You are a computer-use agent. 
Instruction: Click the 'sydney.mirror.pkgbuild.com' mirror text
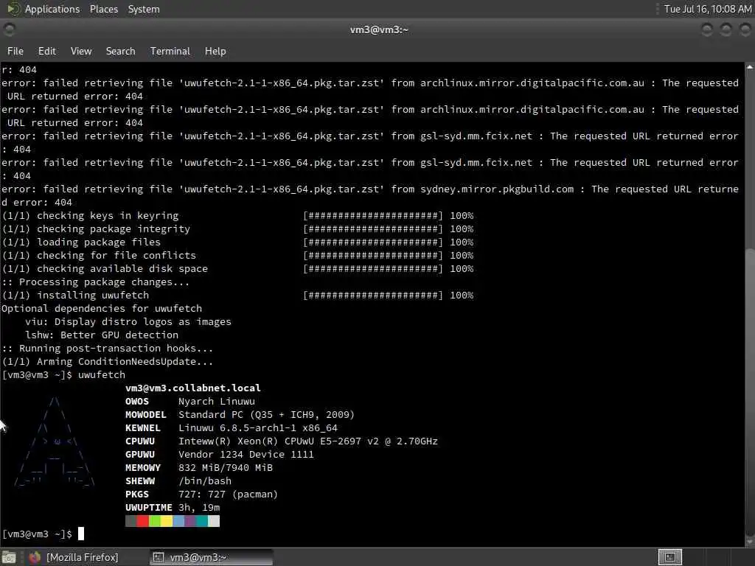click(497, 189)
